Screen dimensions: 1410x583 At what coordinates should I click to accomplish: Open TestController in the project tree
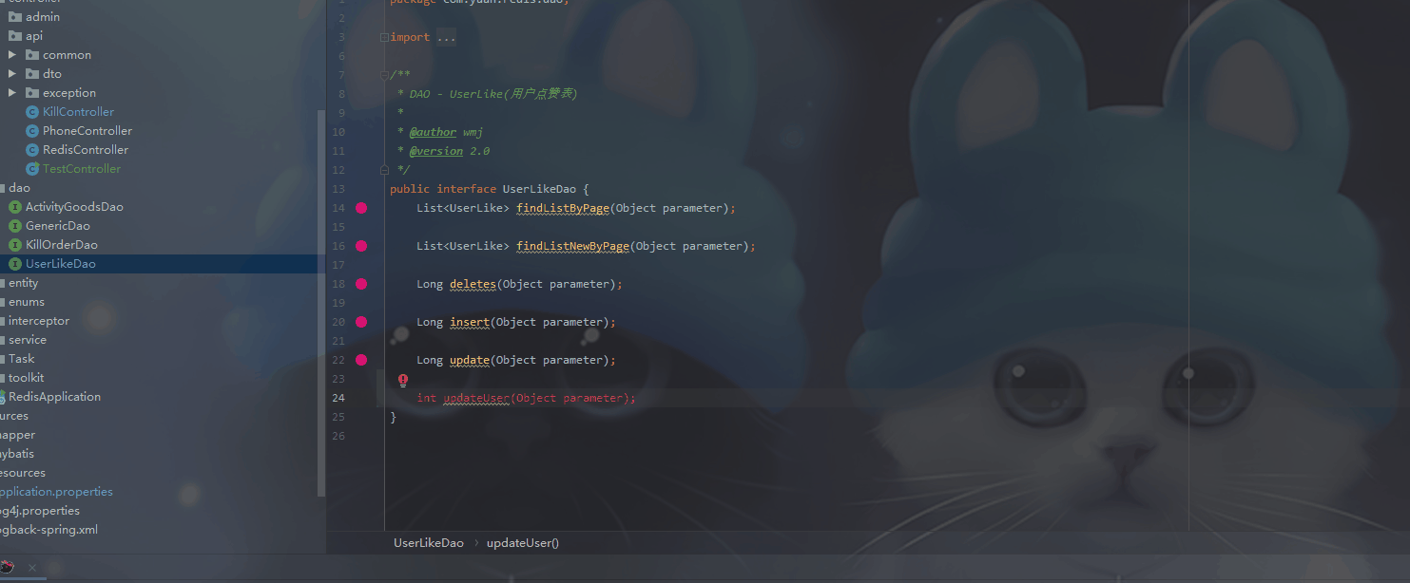pyautogui.click(x=82, y=169)
